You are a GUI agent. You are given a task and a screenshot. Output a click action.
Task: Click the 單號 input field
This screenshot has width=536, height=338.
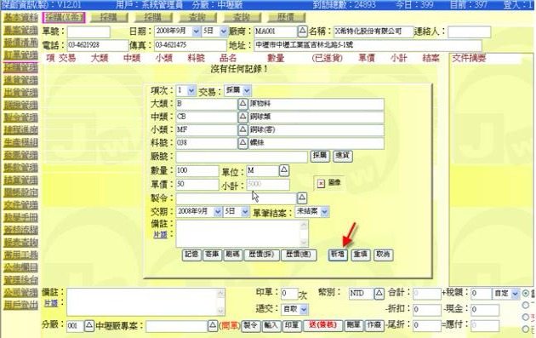(x=88, y=32)
